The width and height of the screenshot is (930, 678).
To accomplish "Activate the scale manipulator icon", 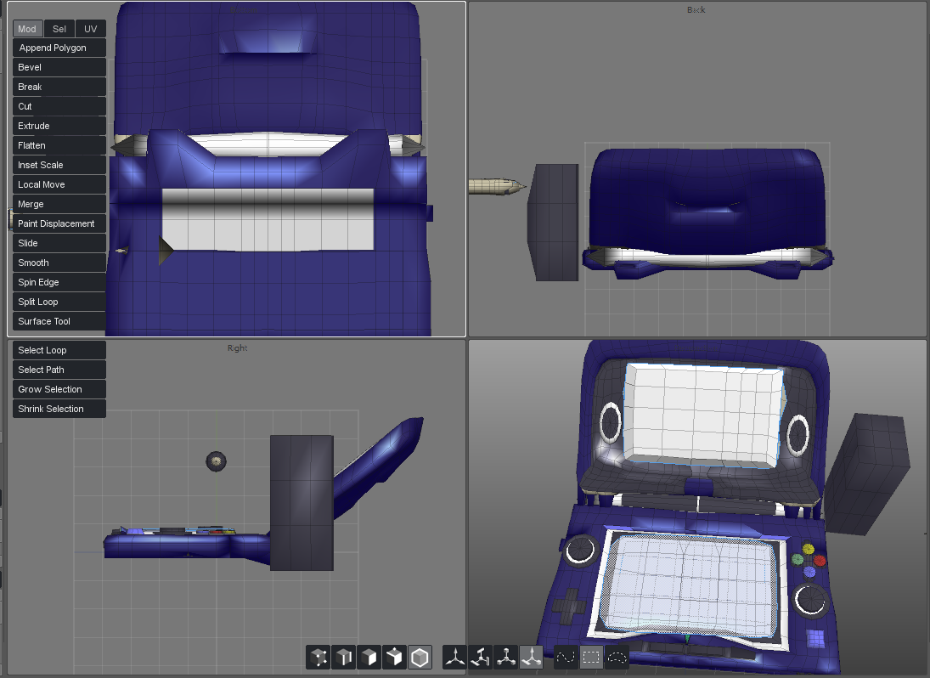I will point(506,658).
